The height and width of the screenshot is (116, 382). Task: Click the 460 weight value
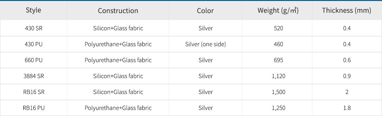click(278, 44)
